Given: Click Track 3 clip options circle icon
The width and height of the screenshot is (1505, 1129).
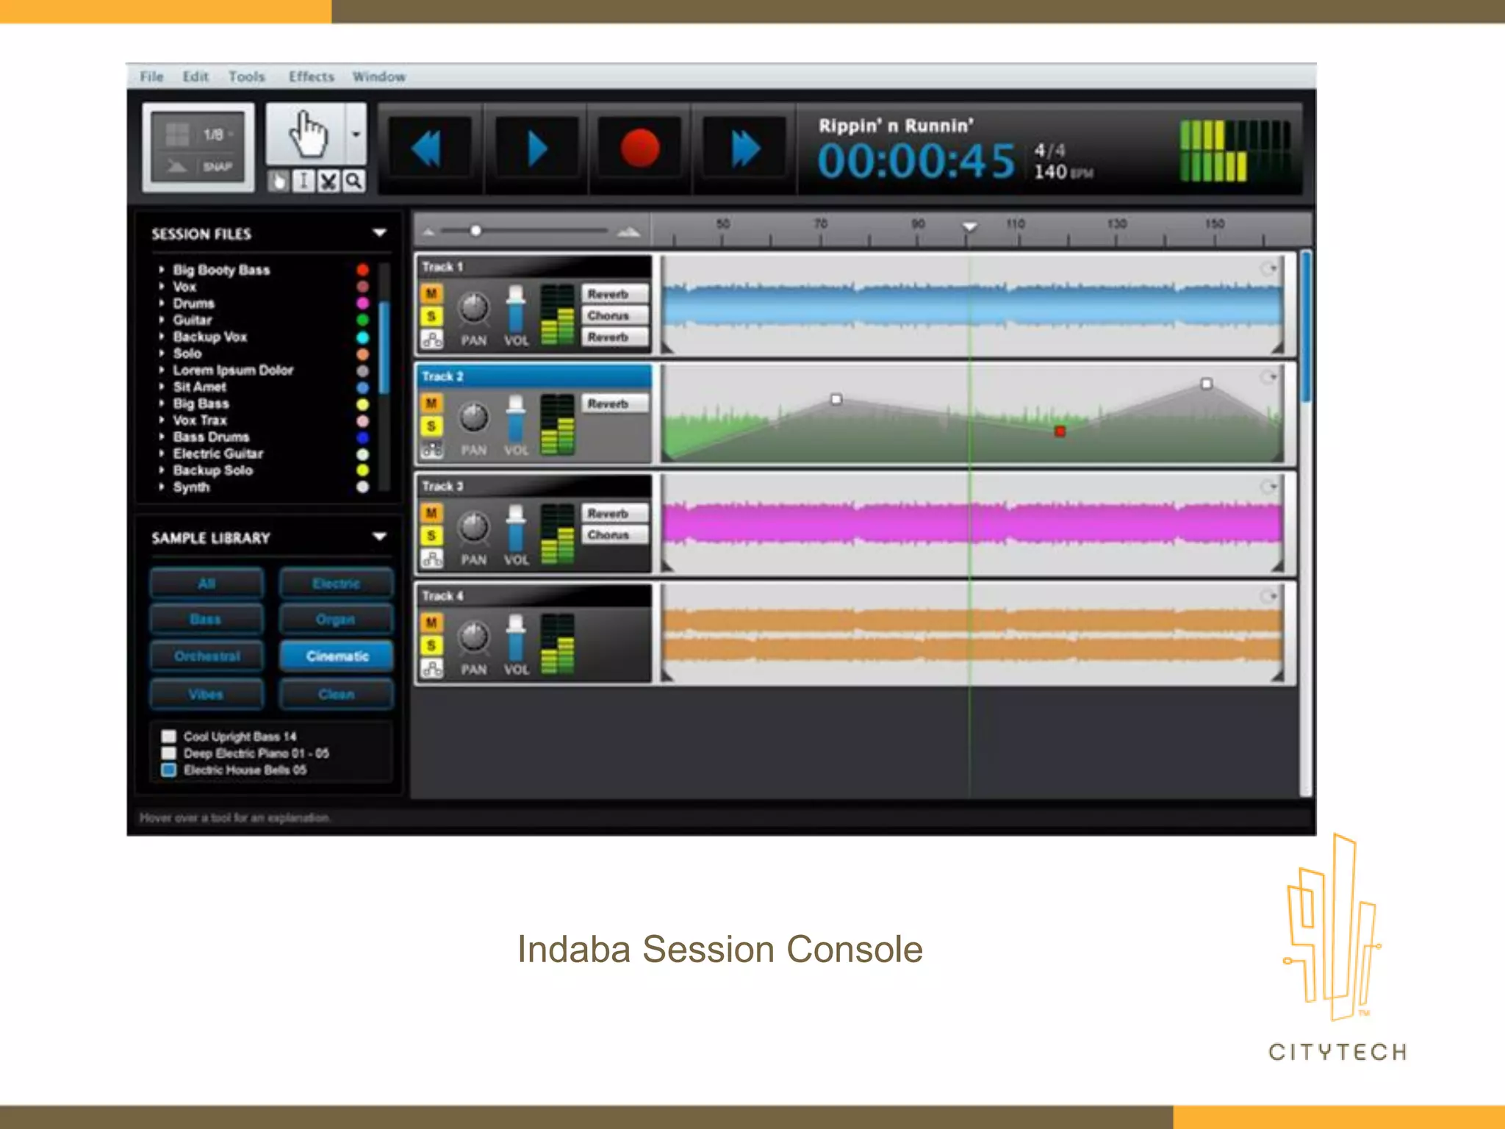Looking at the screenshot, I should pos(1268,487).
